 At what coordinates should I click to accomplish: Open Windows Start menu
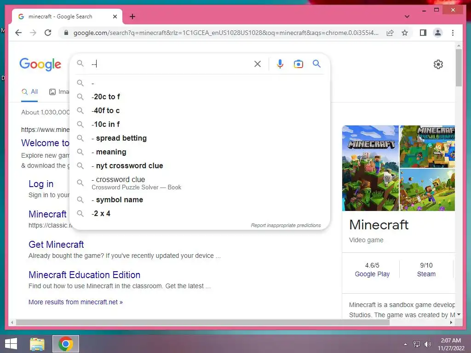pyautogui.click(x=11, y=344)
